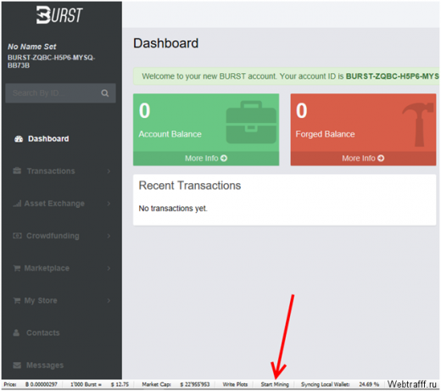The image size is (441, 391).
Task: Expand the Crowdfunding chevron
Action: (x=109, y=236)
